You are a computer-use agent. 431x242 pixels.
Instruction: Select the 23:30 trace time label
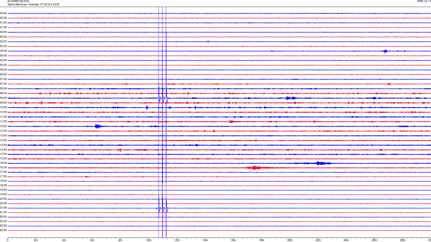[x=3, y=230]
